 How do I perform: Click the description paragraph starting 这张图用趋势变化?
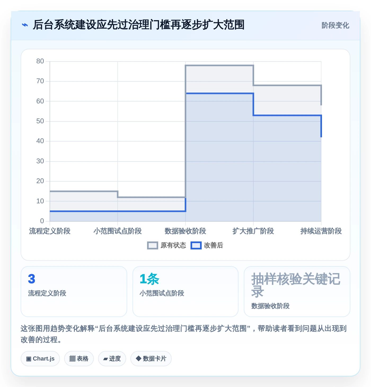(184, 334)
